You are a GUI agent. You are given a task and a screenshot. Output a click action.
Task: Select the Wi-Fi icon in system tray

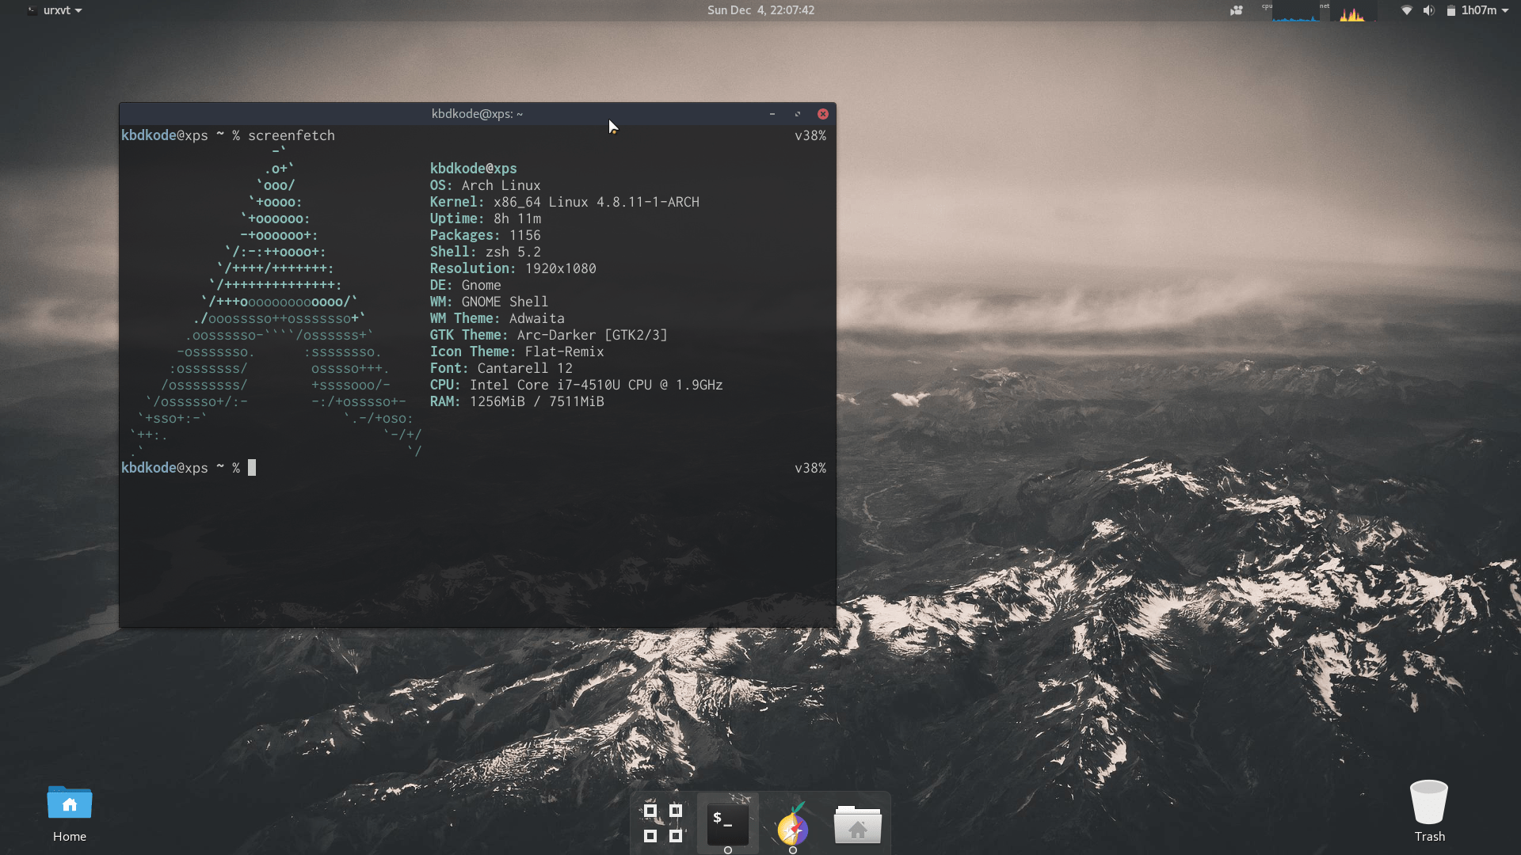click(x=1407, y=10)
